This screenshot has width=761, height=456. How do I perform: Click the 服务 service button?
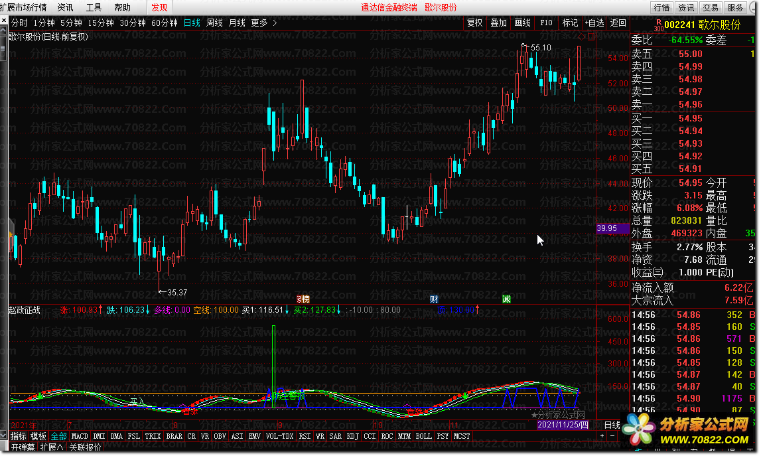pyautogui.click(x=735, y=7)
